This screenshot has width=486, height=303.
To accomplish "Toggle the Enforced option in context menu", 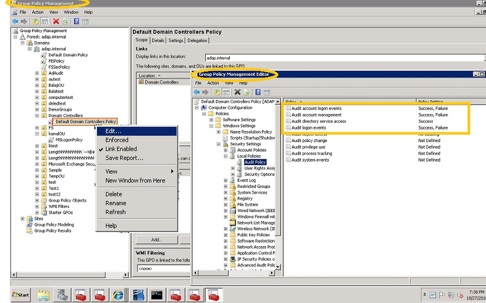I will coord(116,140).
